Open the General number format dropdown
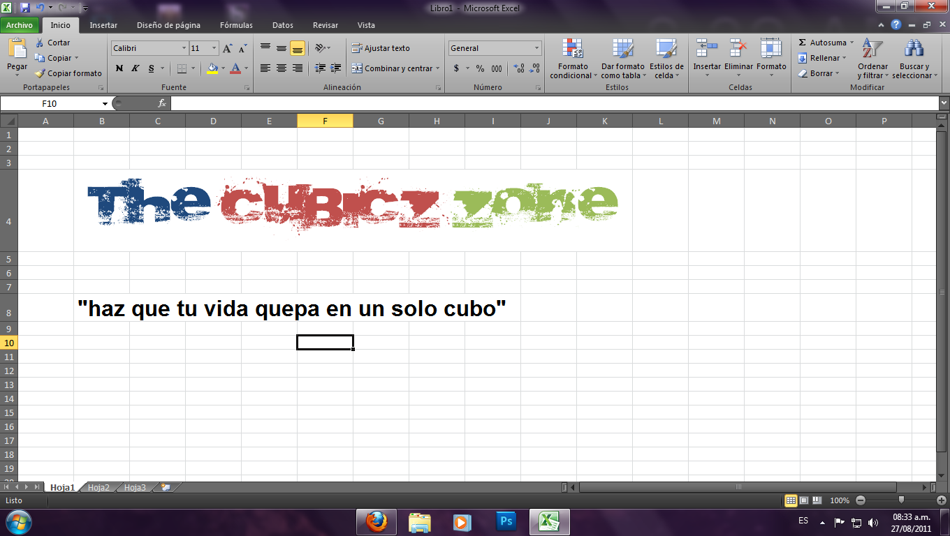The width and height of the screenshot is (950, 536). [537, 48]
